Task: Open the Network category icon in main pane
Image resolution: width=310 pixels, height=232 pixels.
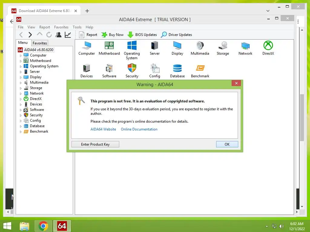Action: pos(245,48)
